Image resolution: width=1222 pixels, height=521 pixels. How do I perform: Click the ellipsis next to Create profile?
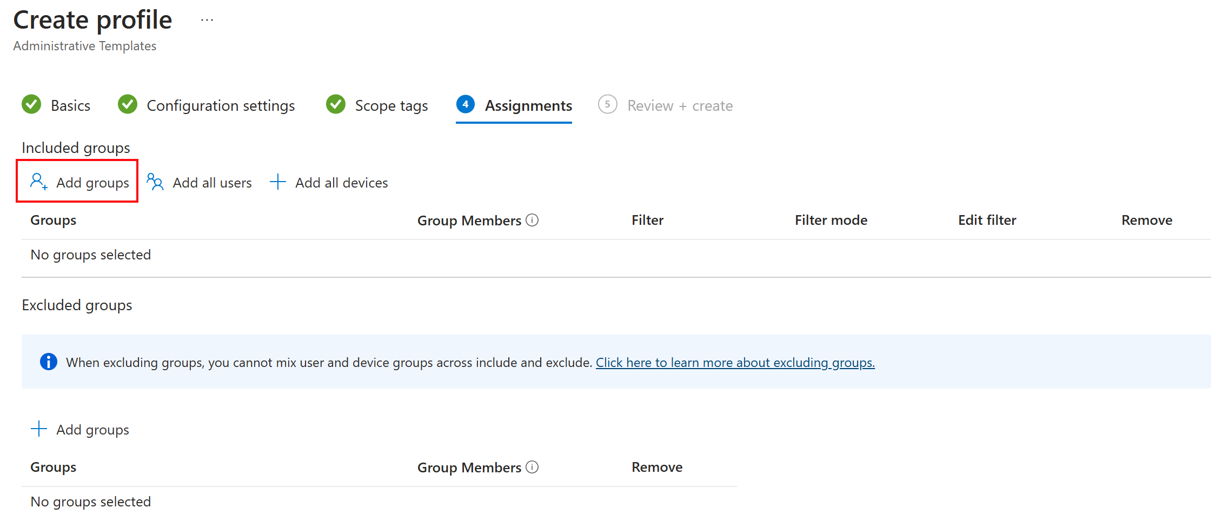click(207, 21)
